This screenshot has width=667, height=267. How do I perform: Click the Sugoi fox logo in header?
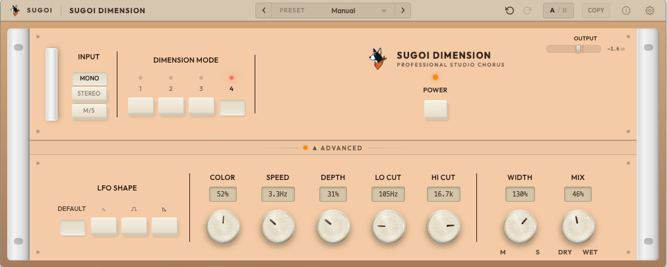pyautogui.click(x=15, y=10)
